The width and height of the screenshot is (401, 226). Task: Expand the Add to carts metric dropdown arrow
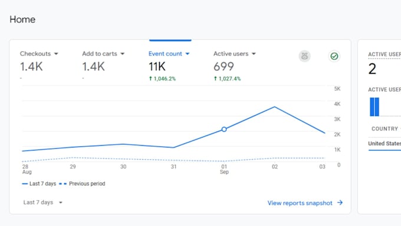(122, 54)
